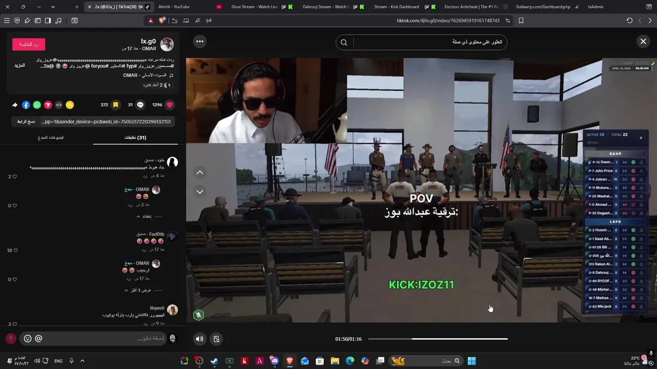
Task: Collapse replies with hide chevron
Action: pyautogui.click(x=144, y=217)
